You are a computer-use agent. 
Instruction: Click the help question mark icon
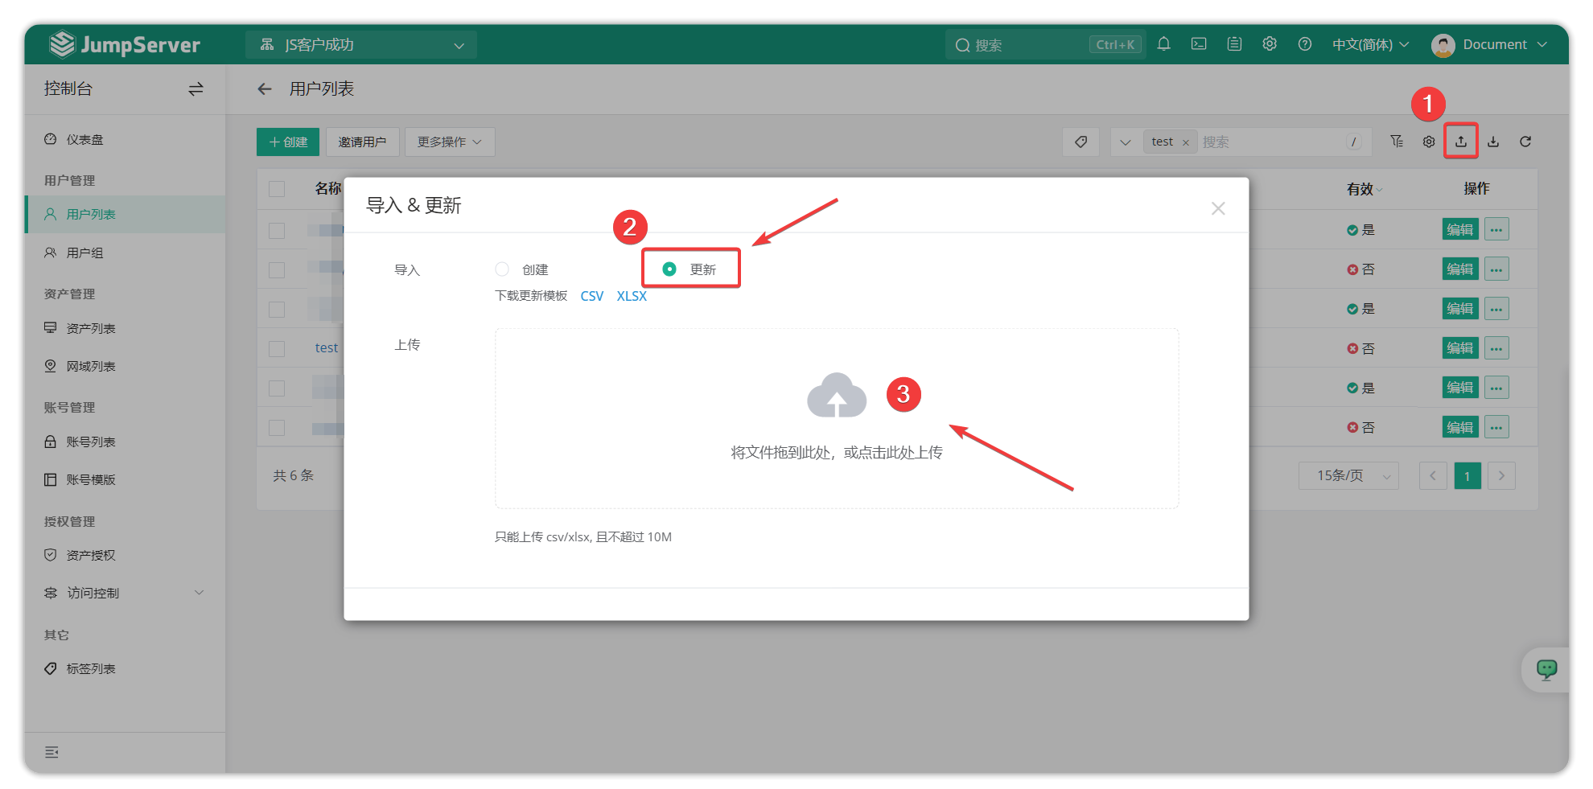(1305, 44)
